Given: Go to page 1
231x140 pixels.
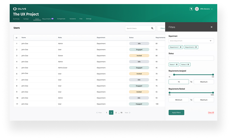Looking at the screenshot, I should point(107,113).
